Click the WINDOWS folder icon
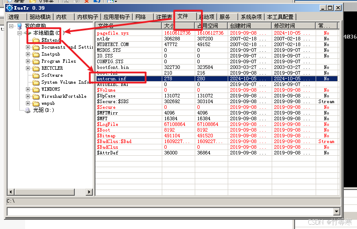Image resolution: width=357 pixels, height=229 pixels. [x=36, y=89]
